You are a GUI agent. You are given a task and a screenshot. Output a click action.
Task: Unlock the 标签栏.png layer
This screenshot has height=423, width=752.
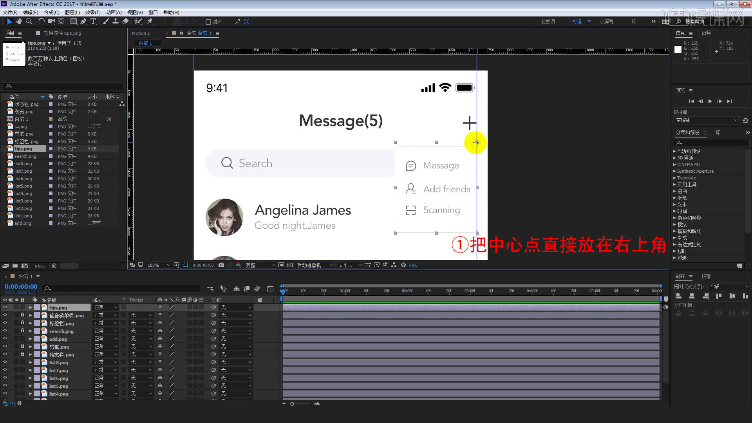22,323
